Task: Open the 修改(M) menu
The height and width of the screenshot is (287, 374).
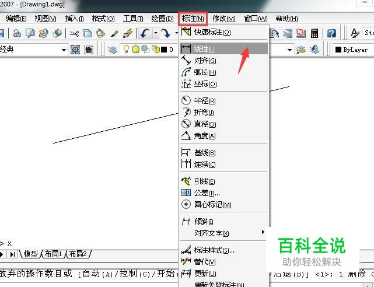Action: coord(223,19)
